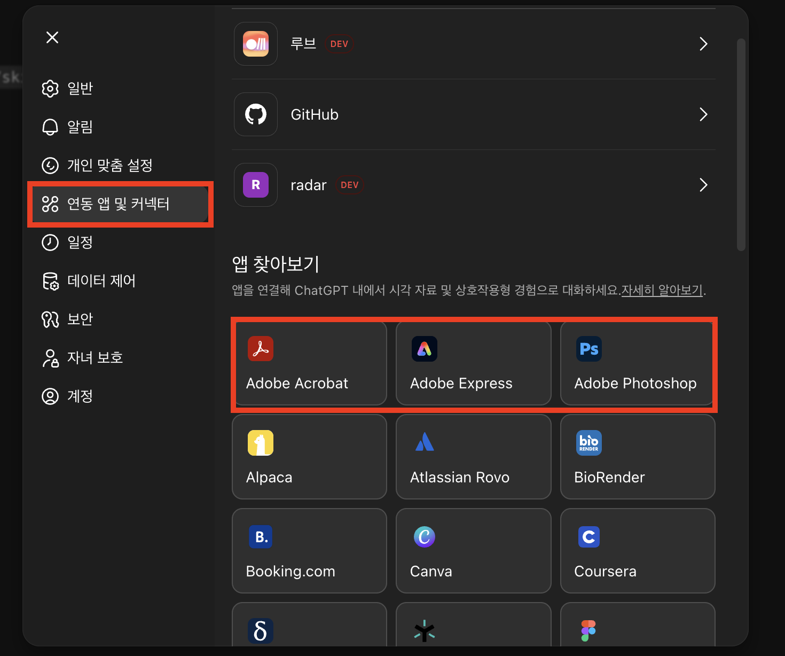Open the Alpaca app card label
The height and width of the screenshot is (656, 785).
click(269, 477)
